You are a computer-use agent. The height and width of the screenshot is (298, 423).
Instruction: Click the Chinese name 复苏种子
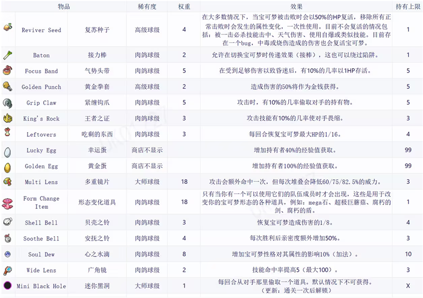click(x=97, y=30)
